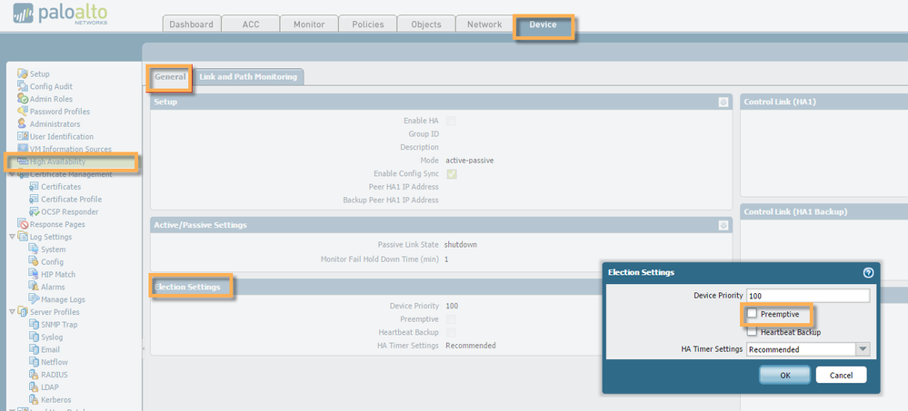This screenshot has width=908, height=411.
Task: Click the Enable Config Sync checkbox
Action: pos(452,174)
